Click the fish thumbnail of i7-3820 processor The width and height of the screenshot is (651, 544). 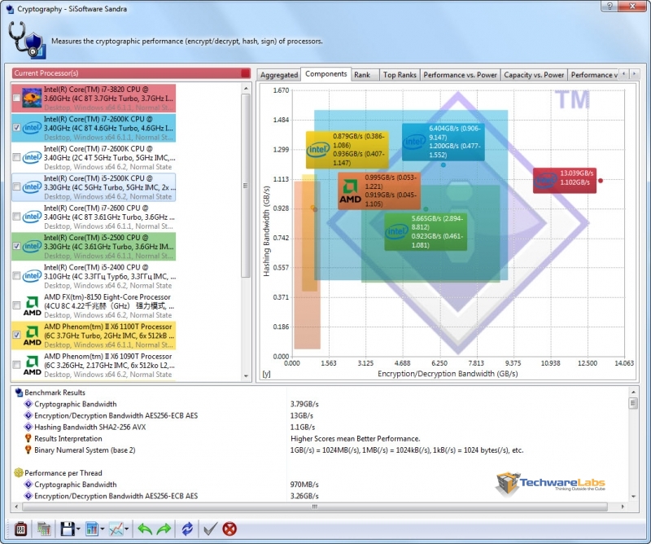pyautogui.click(x=32, y=98)
